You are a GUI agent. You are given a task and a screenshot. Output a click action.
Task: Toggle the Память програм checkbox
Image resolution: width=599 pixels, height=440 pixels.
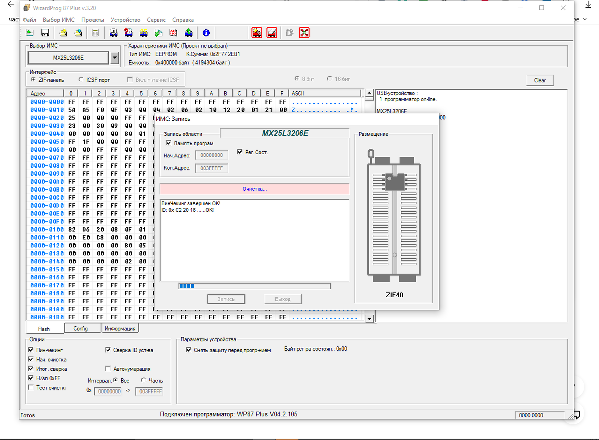[169, 143]
